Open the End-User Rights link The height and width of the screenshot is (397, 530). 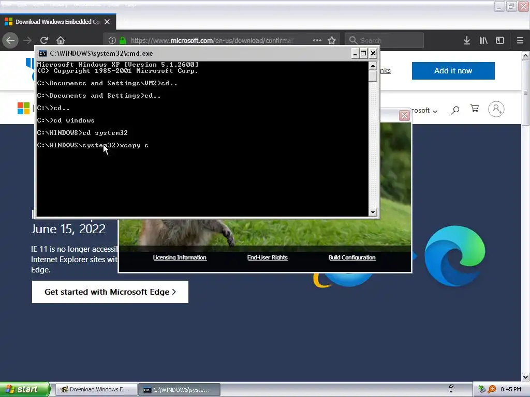[268, 257]
